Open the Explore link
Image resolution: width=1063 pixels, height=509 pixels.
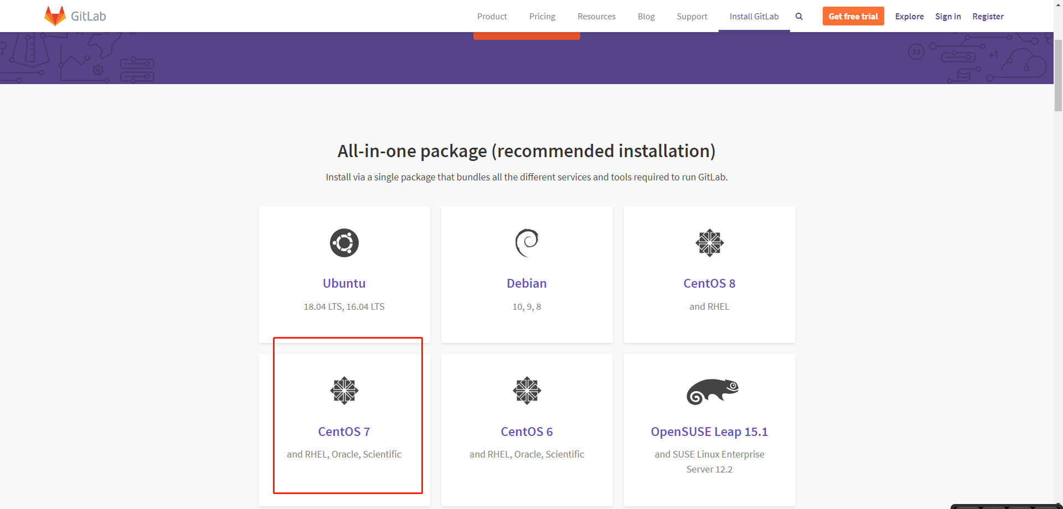point(910,17)
